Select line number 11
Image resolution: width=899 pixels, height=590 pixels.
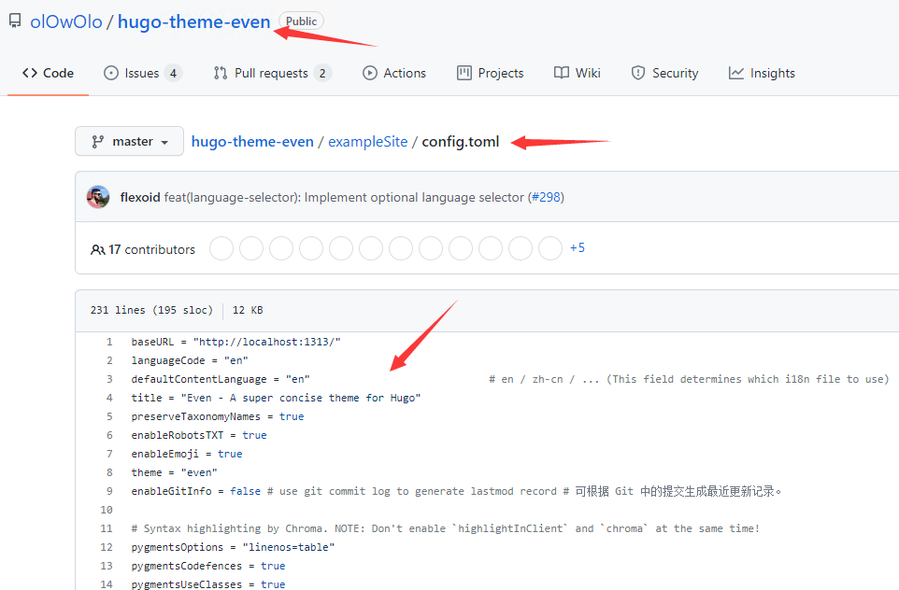click(107, 528)
